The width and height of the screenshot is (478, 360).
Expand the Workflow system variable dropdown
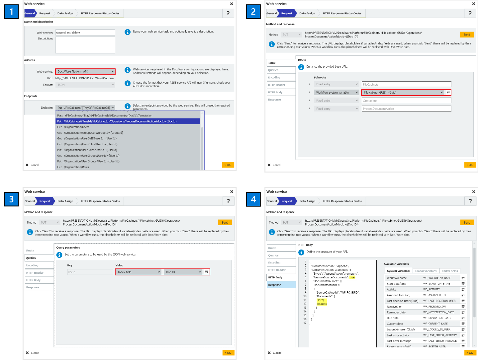[336, 93]
